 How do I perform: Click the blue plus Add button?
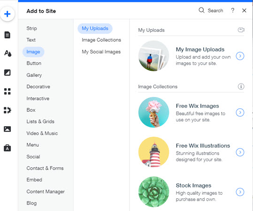7,14
